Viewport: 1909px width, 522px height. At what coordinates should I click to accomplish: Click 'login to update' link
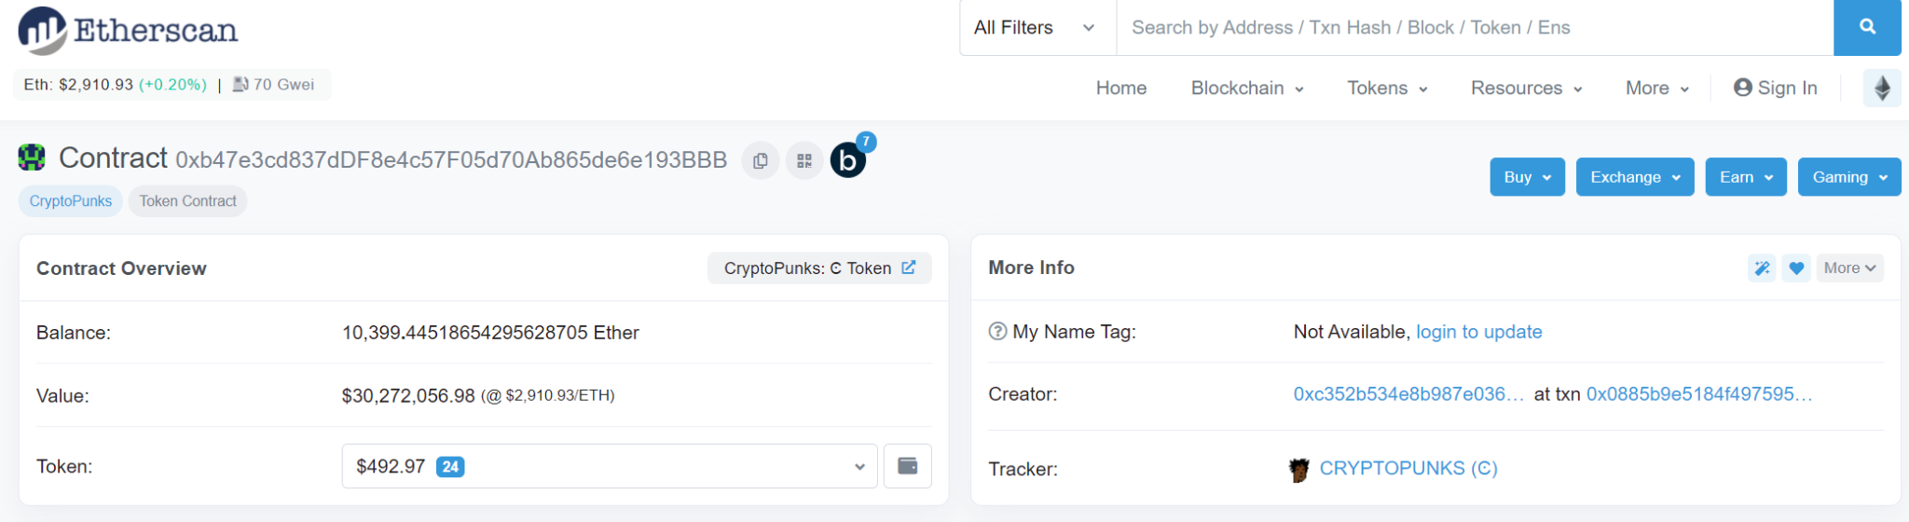pyautogui.click(x=1479, y=332)
